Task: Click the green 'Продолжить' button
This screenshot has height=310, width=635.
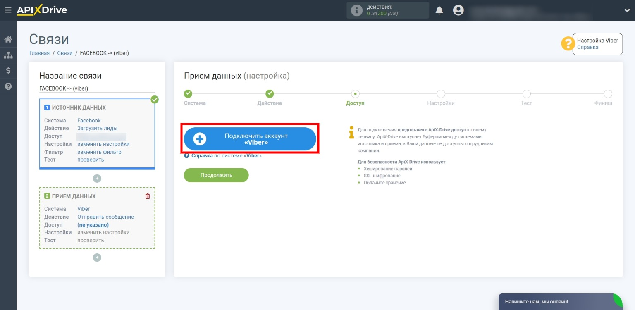Action: point(216,175)
